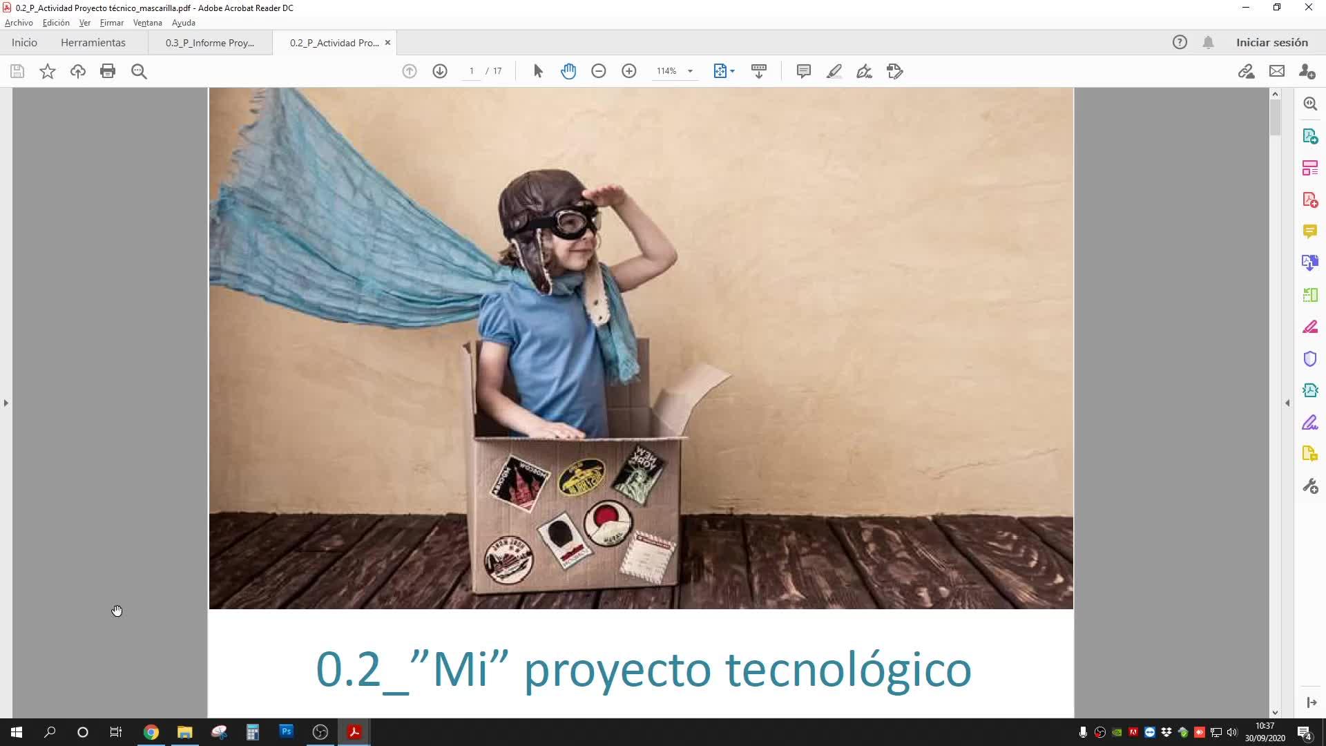This screenshot has height=746, width=1326.
Task: Open the Herramientas view
Action: tap(93, 43)
